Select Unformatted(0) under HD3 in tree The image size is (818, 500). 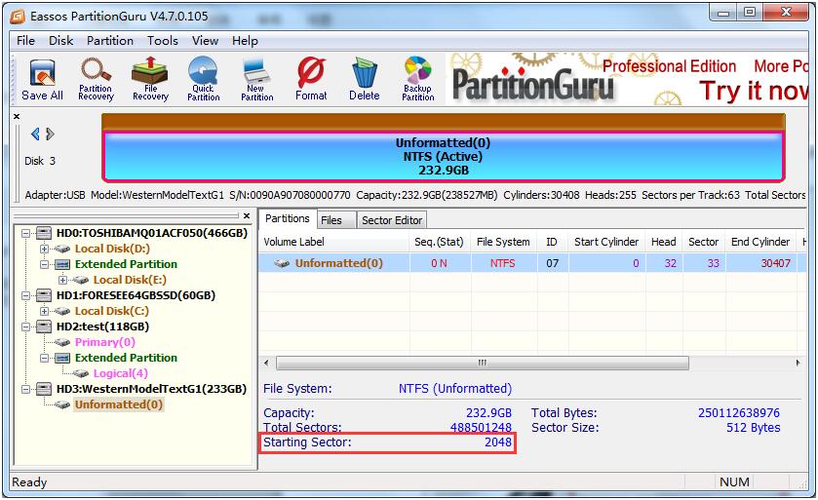118,404
